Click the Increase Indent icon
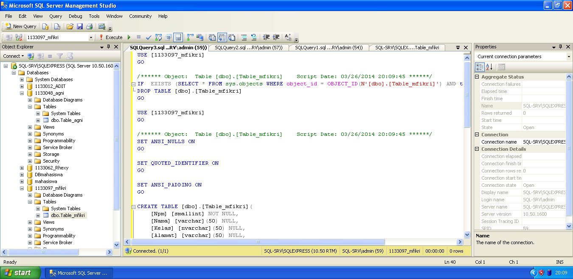The height and width of the screenshot is (279, 573). point(276,37)
